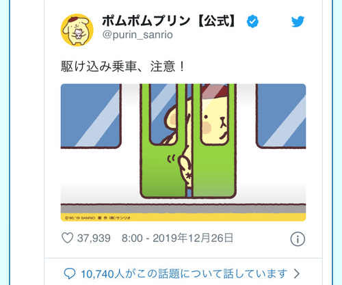Click the blue verified badge
This screenshot has height=285, width=342.
(x=252, y=21)
